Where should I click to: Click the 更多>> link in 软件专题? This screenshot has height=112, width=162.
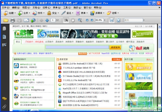tap(149, 59)
